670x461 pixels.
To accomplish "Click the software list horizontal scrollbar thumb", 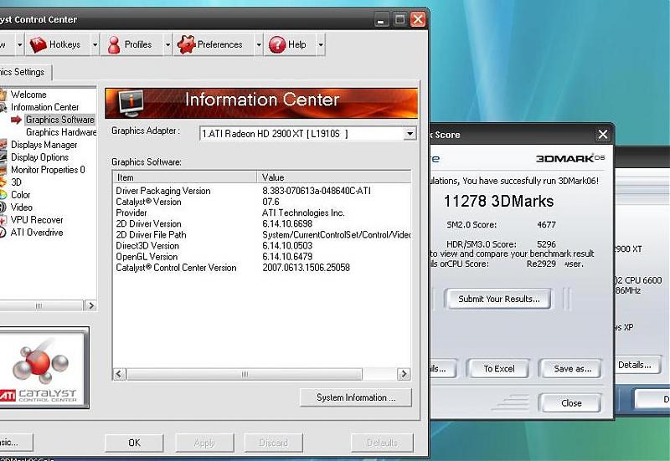I will click(244, 374).
